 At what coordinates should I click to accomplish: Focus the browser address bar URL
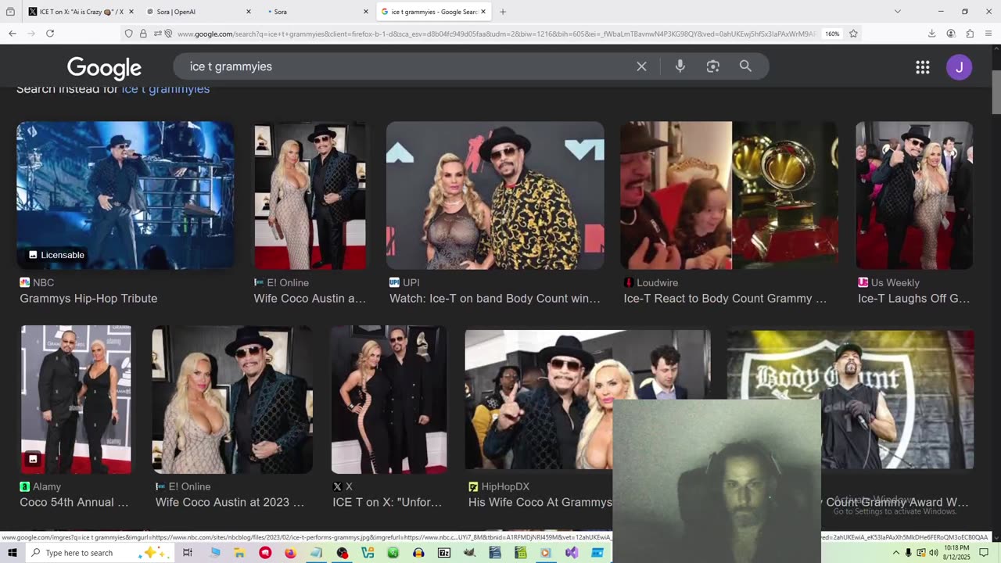click(496, 34)
